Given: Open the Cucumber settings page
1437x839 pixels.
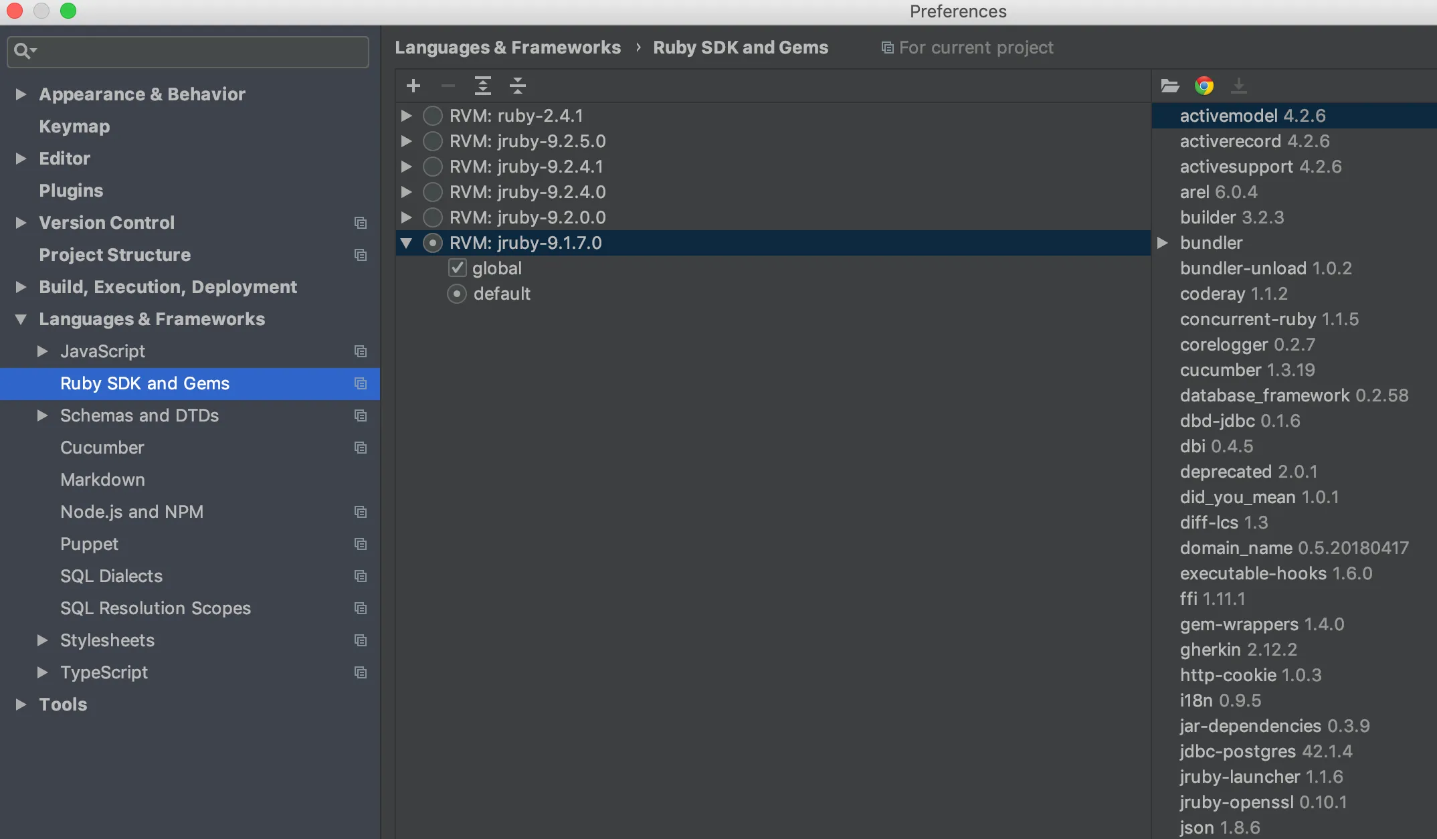Looking at the screenshot, I should pyautogui.click(x=102, y=448).
